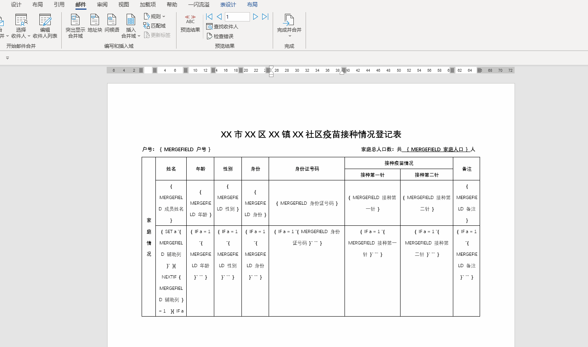Viewport: 588px width, 347px height.
Task: Expand 插入合并域 dropdown arrow
Action: (x=139, y=36)
